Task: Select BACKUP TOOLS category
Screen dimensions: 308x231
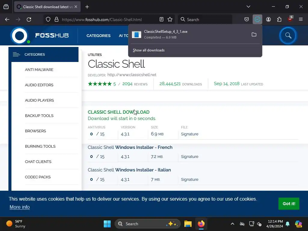Action: coord(39,116)
